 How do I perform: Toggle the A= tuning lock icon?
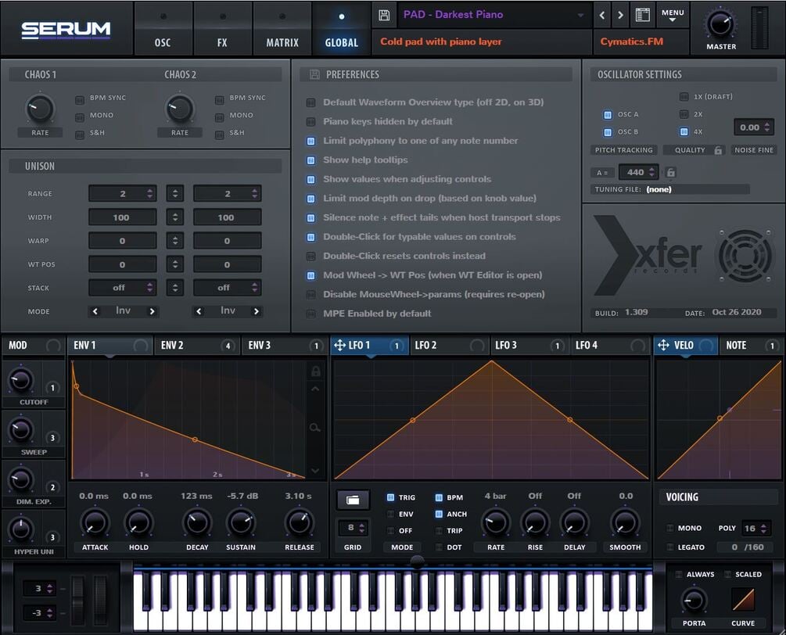[x=671, y=172]
